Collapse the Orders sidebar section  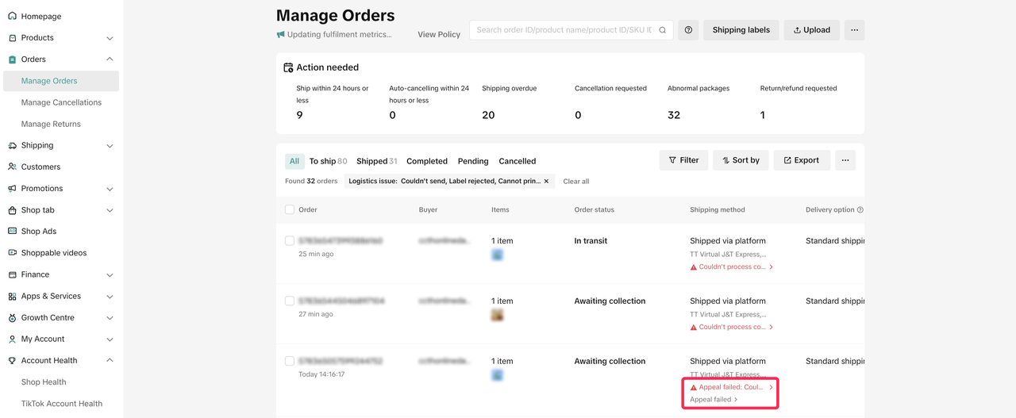click(110, 59)
